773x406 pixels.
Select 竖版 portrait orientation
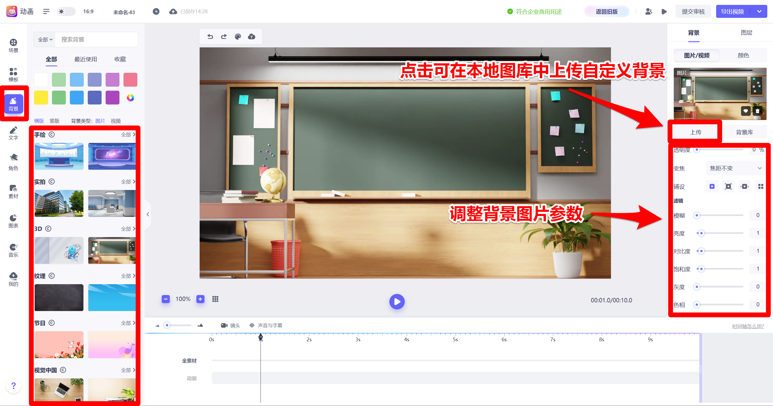(54, 121)
